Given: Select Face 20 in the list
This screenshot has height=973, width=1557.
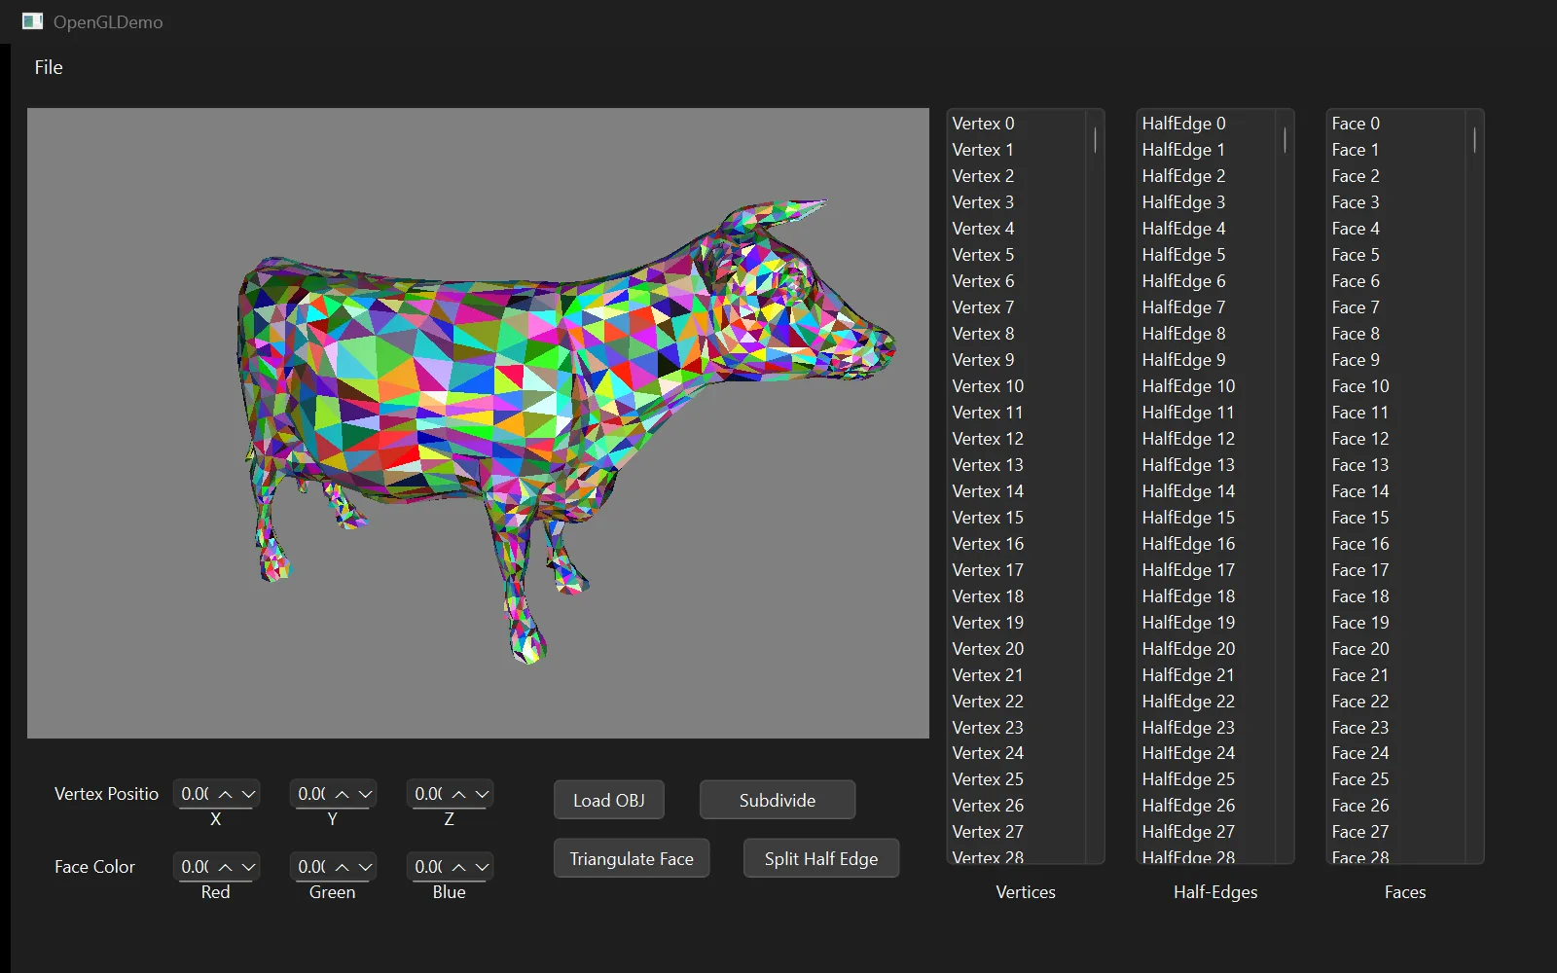Looking at the screenshot, I should 1396,649.
